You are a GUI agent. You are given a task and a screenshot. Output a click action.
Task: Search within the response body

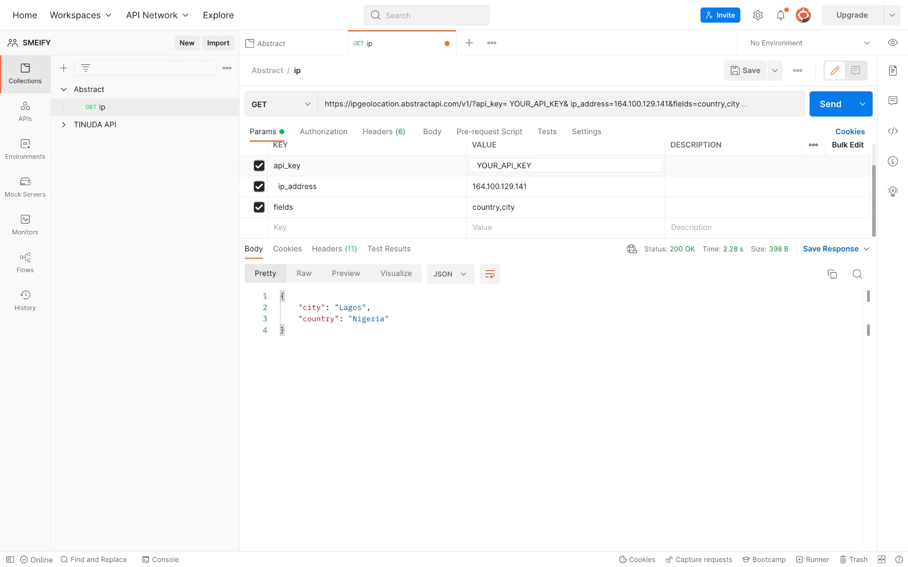857,274
